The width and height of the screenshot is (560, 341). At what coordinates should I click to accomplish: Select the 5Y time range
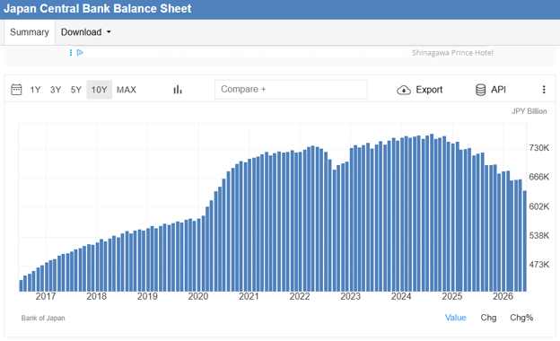[75, 90]
